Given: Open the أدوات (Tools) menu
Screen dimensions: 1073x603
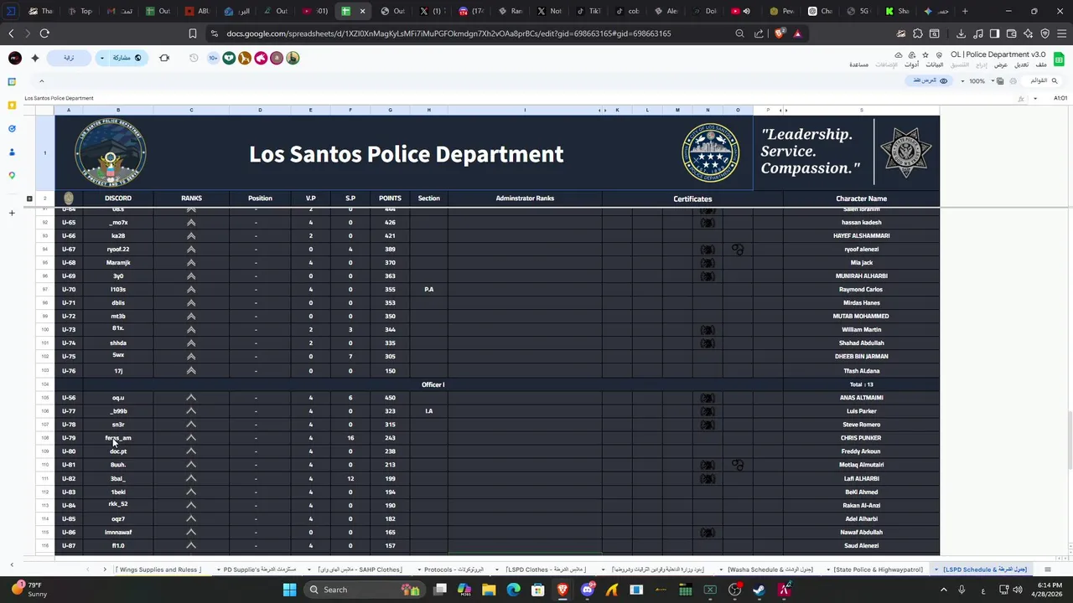Looking at the screenshot, I should click(911, 65).
